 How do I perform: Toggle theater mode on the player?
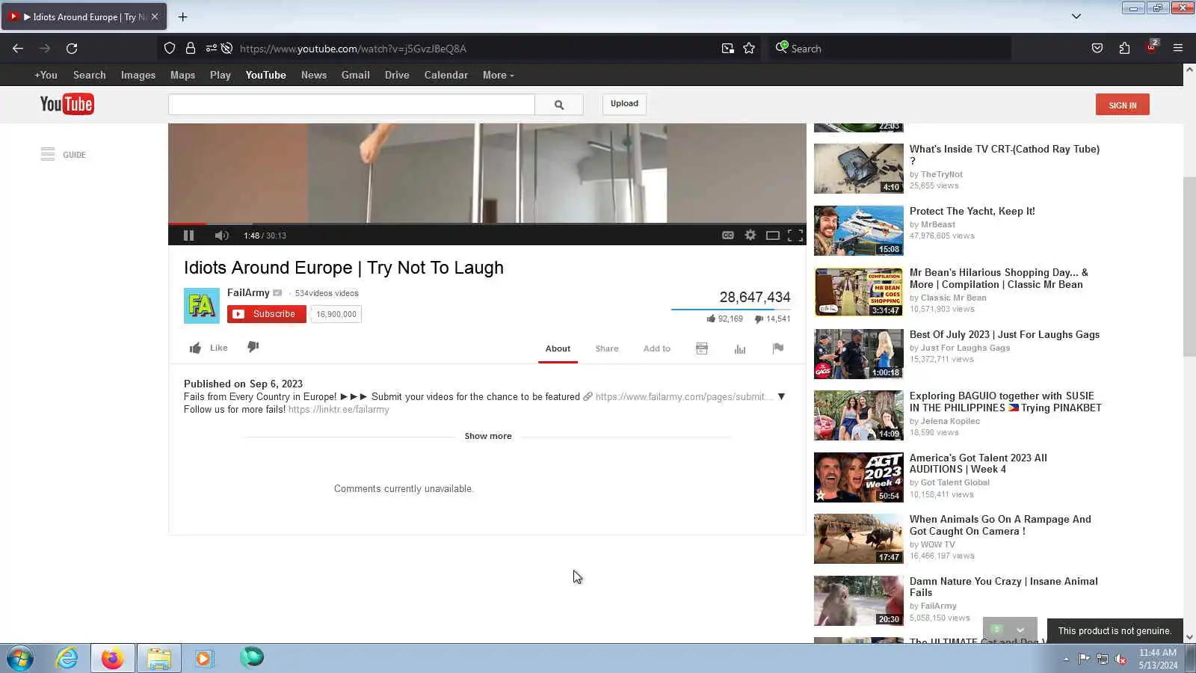(773, 236)
